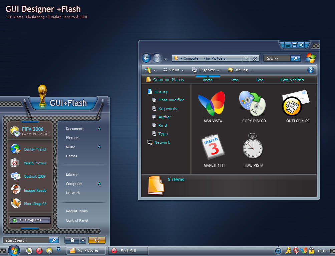Click the Start Search input field

tap(26, 240)
